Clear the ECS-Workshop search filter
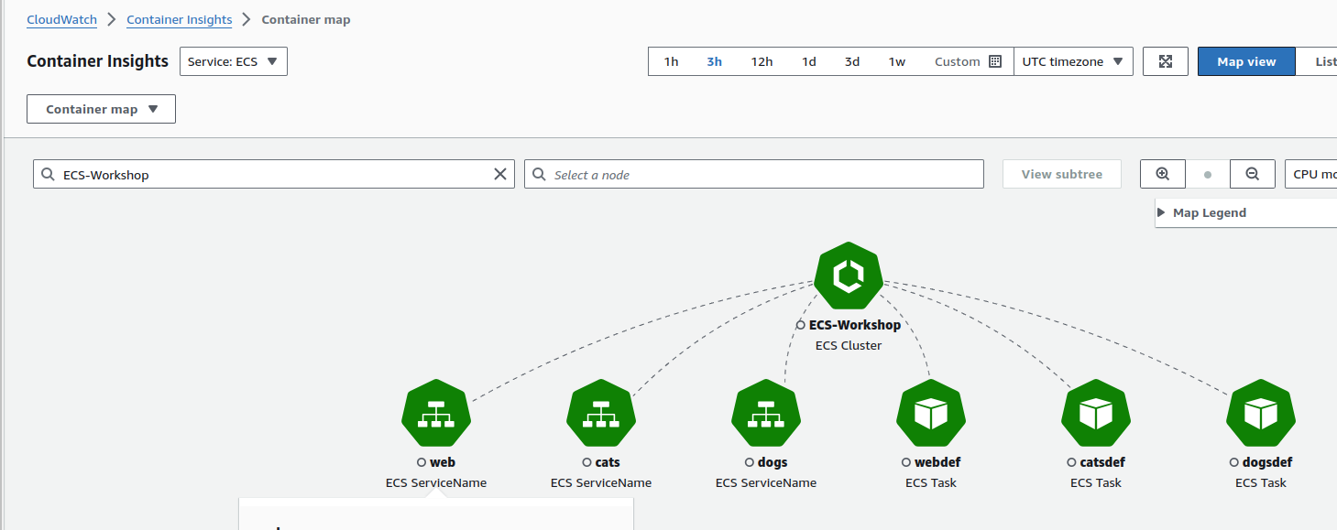This screenshot has height=530, width=1337. [500, 174]
